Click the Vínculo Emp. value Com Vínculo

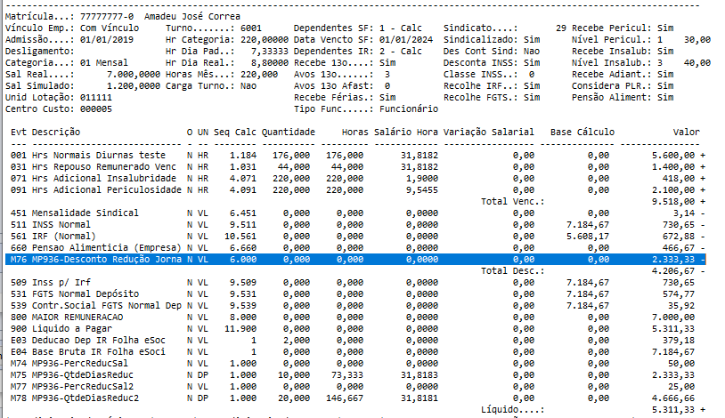pos(110,28)
